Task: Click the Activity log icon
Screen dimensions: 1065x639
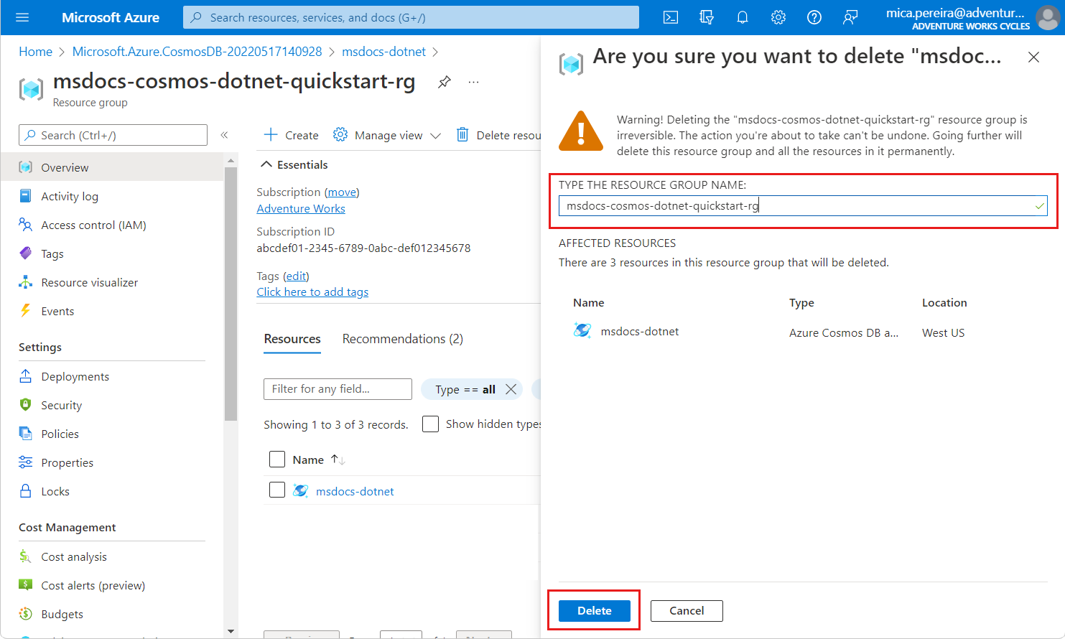Action: (x=26, y=196)
